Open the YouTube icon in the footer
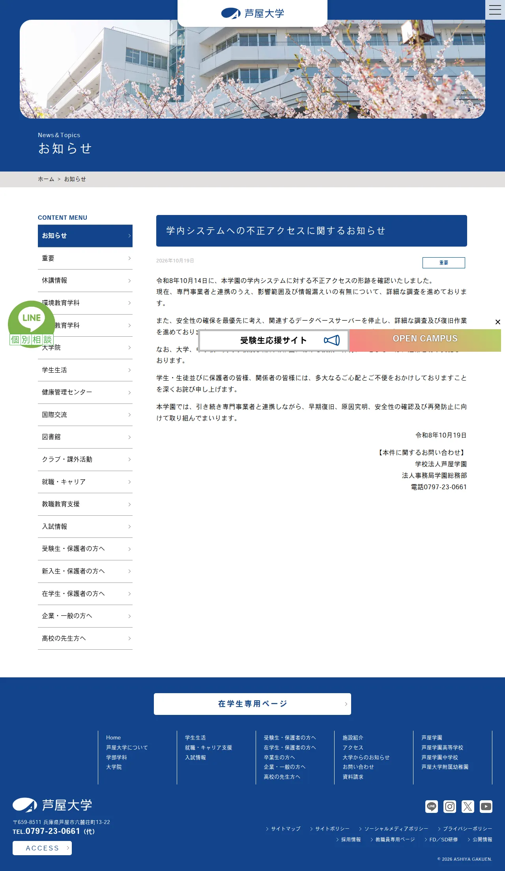This screenshot has width=505, height=871. (486, 806)
